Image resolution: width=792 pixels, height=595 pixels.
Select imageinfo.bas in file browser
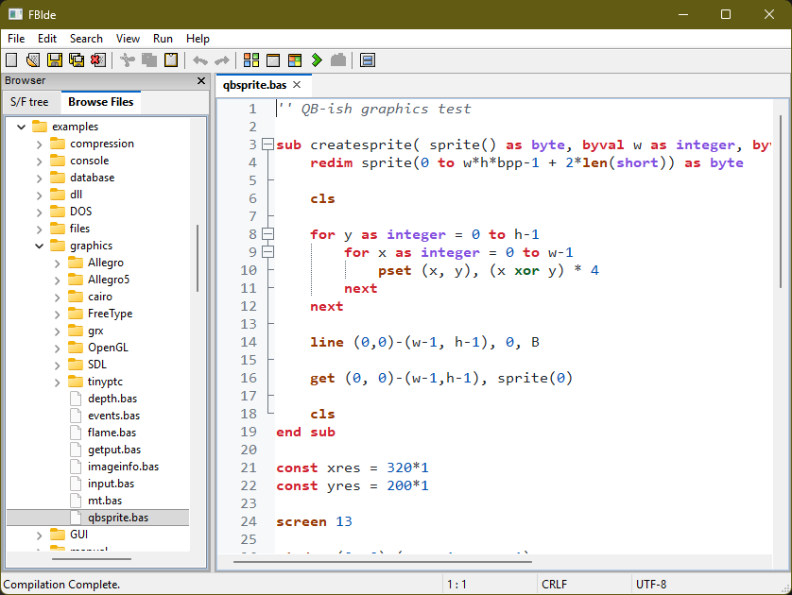pyautogui.click(x=123, y=467)
